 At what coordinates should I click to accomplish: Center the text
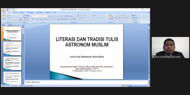61,20
